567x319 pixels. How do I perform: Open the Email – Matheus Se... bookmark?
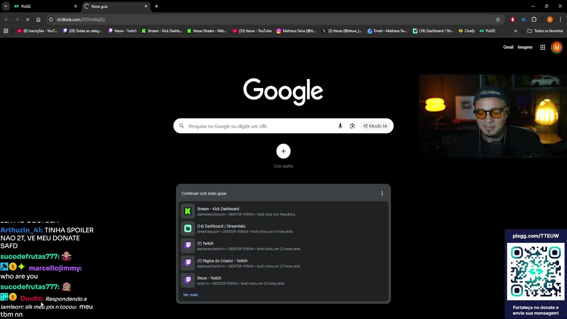coord(387,31)
